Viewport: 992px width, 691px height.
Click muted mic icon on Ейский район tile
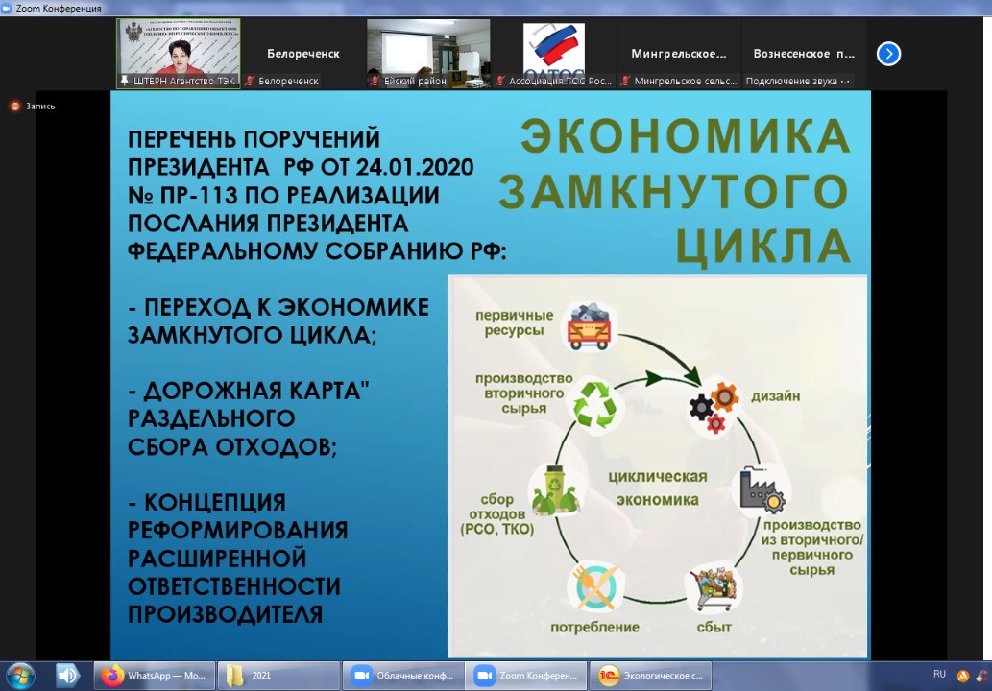(x=375, y=82)
